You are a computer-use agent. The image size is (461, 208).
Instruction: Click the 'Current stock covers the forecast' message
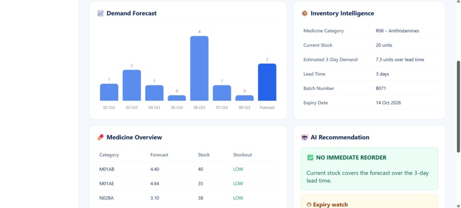point(368,177)
